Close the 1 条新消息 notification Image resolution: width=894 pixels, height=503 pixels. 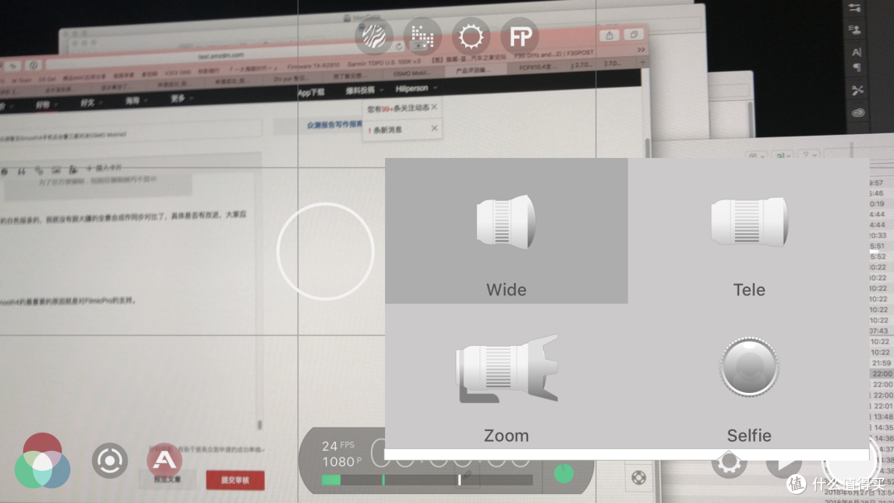[435, 127]
